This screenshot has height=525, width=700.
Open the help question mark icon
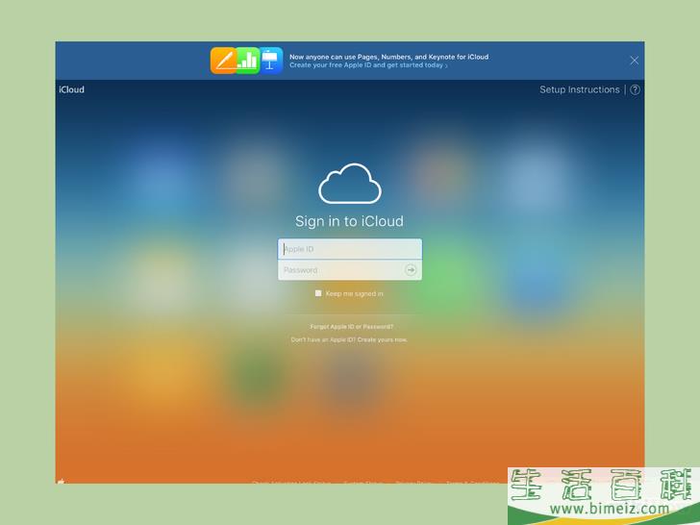click(x=635, y=89)
